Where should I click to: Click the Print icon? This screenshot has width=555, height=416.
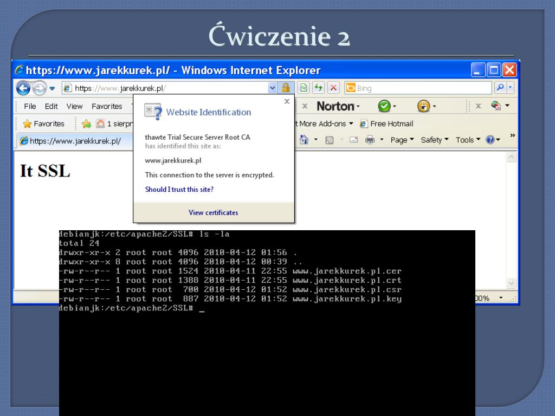[x=370, y=140]
